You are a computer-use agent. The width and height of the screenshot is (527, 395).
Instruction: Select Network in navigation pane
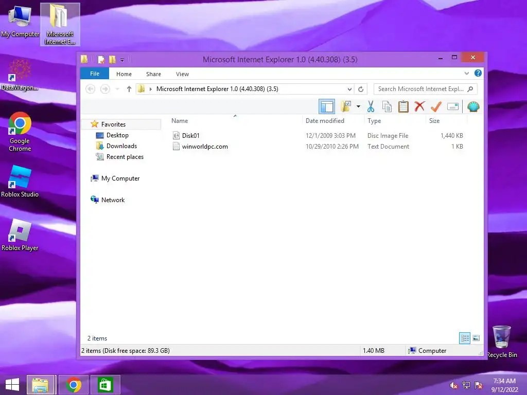113,200
